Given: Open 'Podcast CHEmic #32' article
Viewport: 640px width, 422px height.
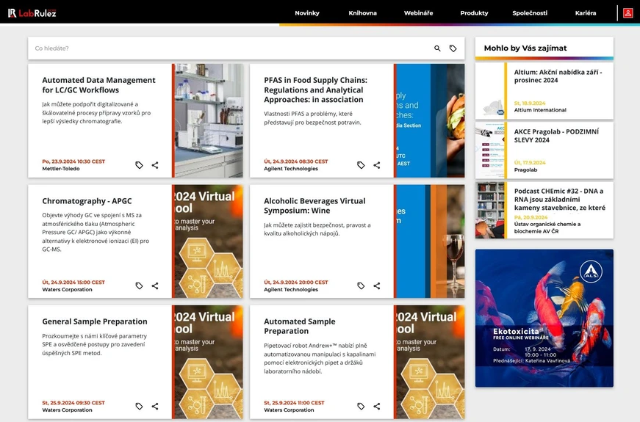Looking at the screenshot, I should pyautogui.click(x=560, y=200).
